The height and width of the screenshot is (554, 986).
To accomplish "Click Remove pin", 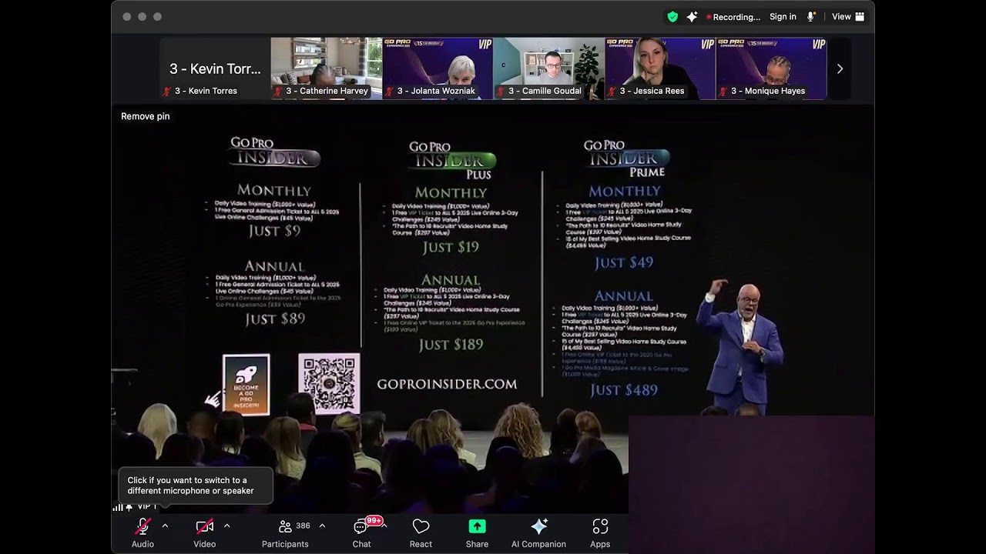I will point(146,116).
